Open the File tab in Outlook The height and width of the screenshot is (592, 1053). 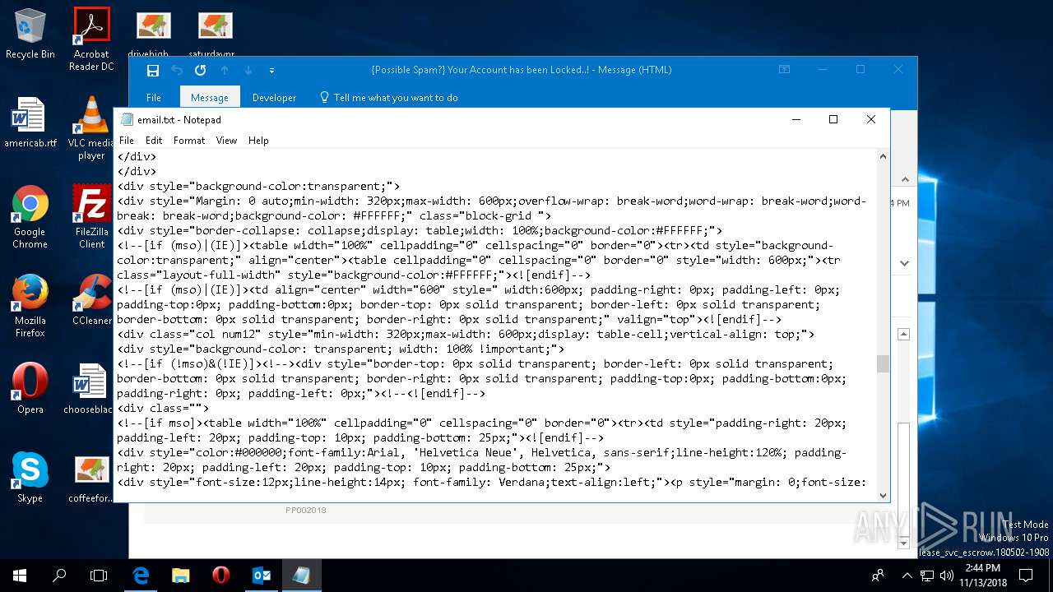tap(154, 97)
